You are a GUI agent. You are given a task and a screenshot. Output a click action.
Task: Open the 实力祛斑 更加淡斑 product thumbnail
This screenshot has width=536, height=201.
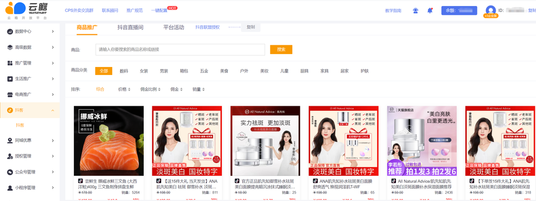[265, 141]
